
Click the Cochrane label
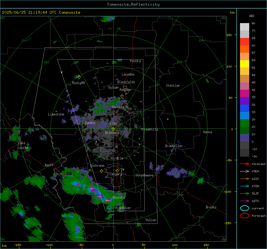coord(97,166)
